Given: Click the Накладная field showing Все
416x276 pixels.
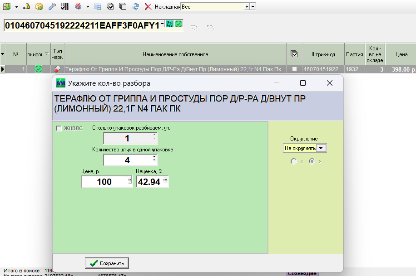Looking at the screenshot, I should [x=213, y=7].
